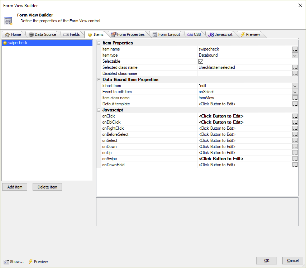Open the Inherit from dropdown
The image size is (306, 268).
point(295,86)
